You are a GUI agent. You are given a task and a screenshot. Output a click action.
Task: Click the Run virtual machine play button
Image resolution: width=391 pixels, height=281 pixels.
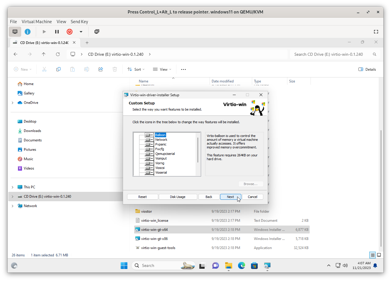click(x=44, y=32)
